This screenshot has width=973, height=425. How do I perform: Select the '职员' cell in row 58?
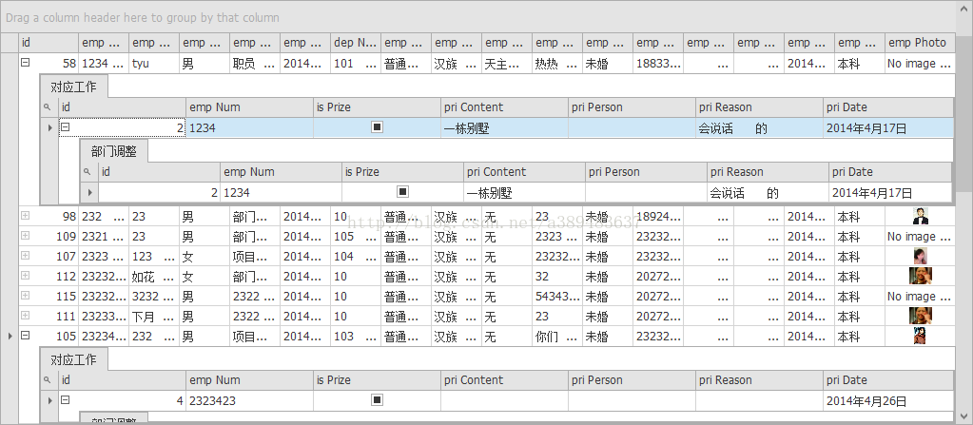point(254,63)
